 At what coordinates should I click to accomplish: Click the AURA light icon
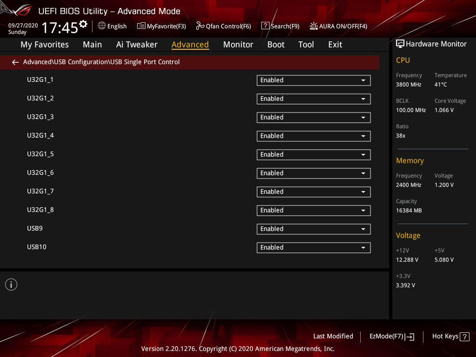314,26
